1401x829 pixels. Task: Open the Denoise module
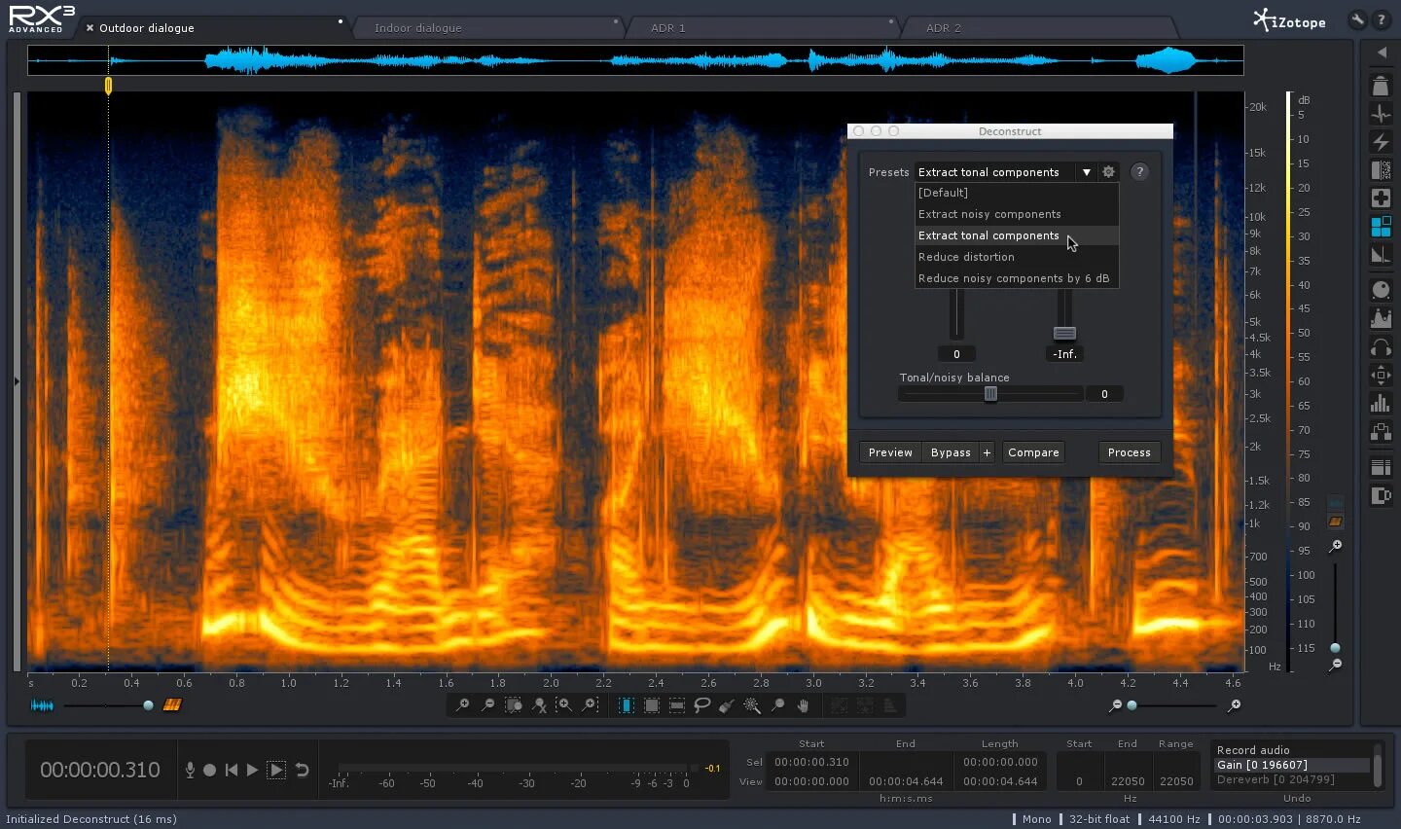(x=1381, y=170)
